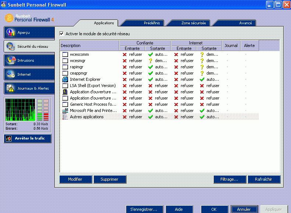Click the wcesmgr application icon
The height and width of the screenshot is (213, 291).
[x=65, y=61]
